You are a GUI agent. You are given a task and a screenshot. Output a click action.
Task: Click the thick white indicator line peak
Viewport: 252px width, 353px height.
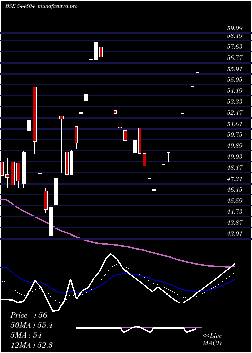[111, 254]
